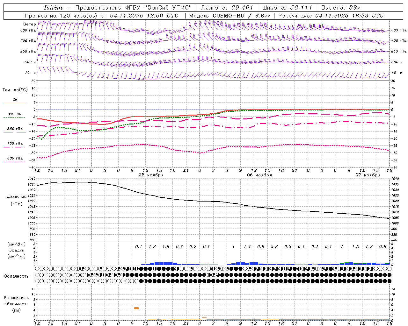
Task: Click the 1.4 precipitation value
Action: coord(247,247)
